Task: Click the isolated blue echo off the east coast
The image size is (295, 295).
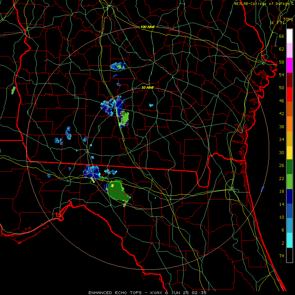Action: pos(263,189)
